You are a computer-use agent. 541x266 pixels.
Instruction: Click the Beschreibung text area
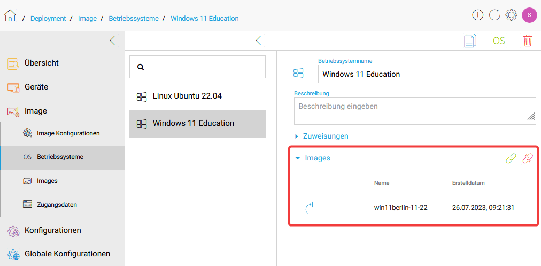(x=415, y=110)
